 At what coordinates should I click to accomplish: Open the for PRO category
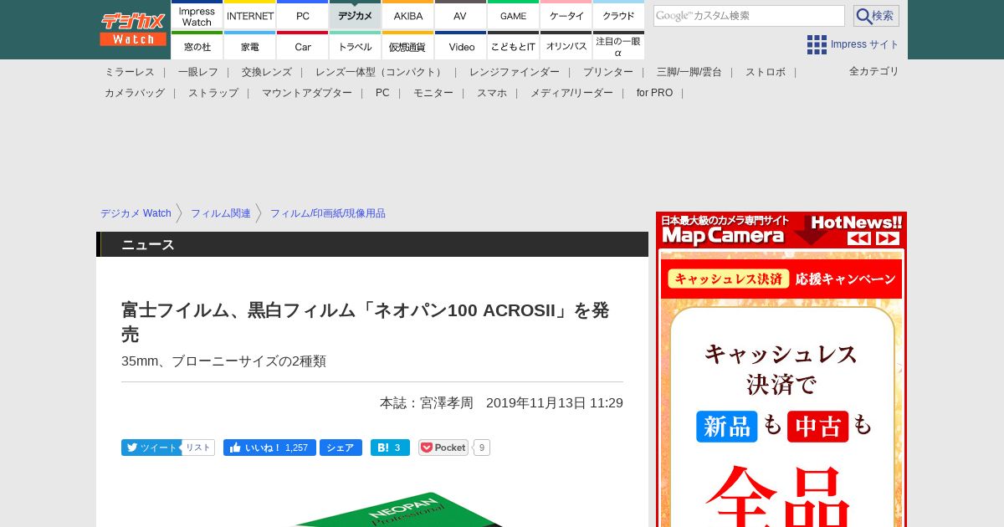tap(654, 93)
